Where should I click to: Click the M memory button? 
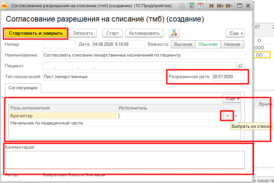click(x=211, y=6)
